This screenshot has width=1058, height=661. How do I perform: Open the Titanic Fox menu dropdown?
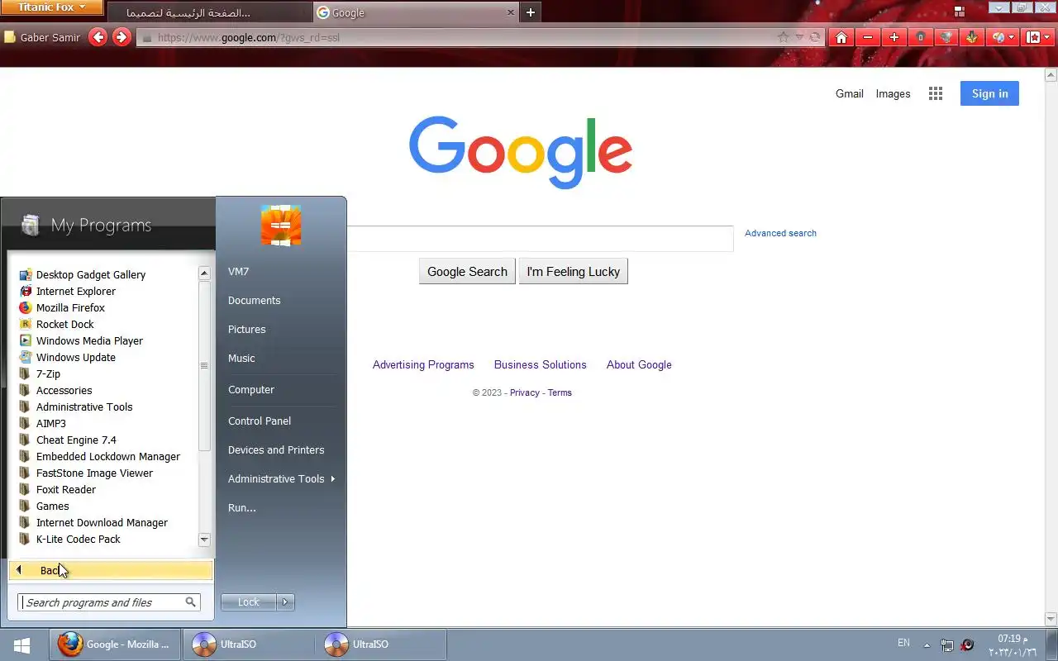point(52,7)
